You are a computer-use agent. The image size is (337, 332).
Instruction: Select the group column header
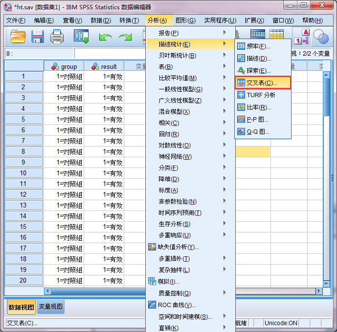tap(64, 66)
